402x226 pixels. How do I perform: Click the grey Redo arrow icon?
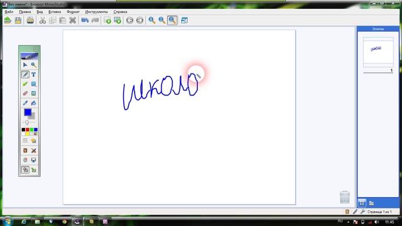coord(95,20)
